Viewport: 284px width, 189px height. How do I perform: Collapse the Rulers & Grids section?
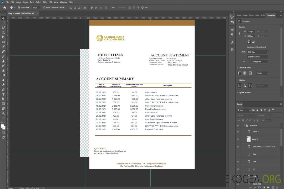click(237, 67)
